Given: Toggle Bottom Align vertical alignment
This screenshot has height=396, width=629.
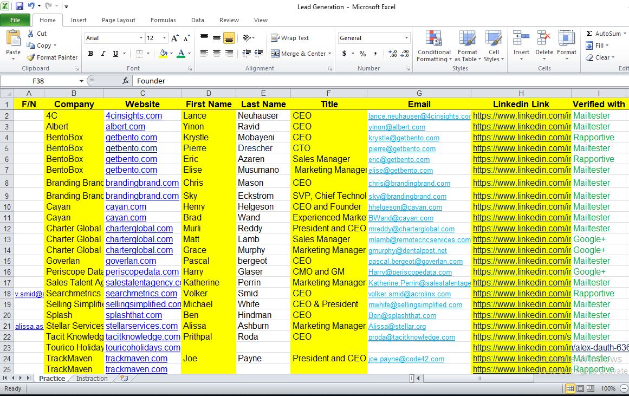Looking at the screenshot, I should [229, 38].
